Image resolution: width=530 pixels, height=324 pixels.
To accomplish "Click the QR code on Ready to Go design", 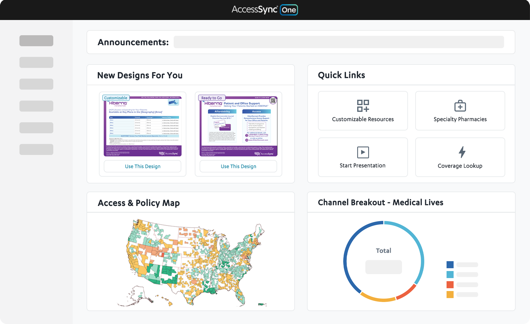I will [x=273, y=101].
